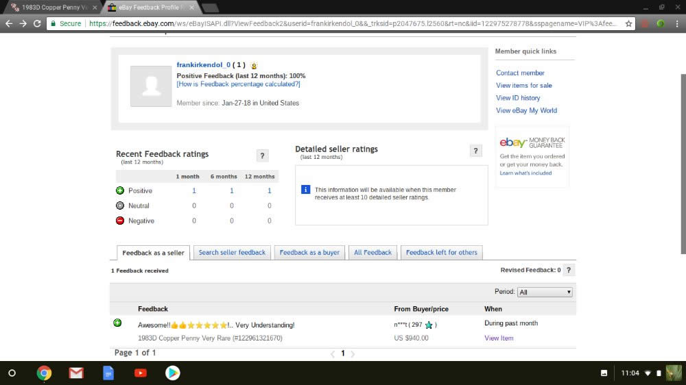Screen dimensions: 686x385
Task: Click the Contact member link
Action: click(520, 73)
